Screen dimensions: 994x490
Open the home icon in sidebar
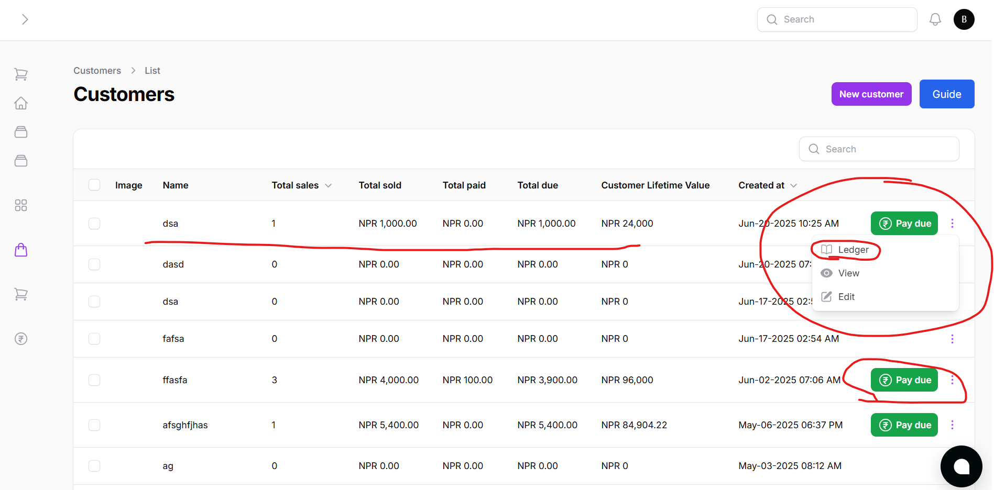(x=21, y=103)
